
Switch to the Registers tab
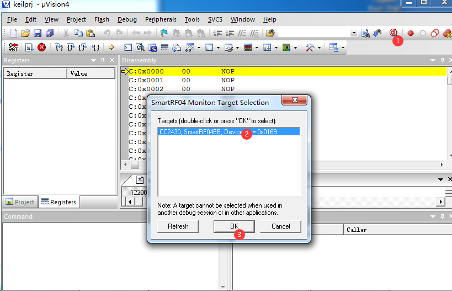tap(59, 202)
